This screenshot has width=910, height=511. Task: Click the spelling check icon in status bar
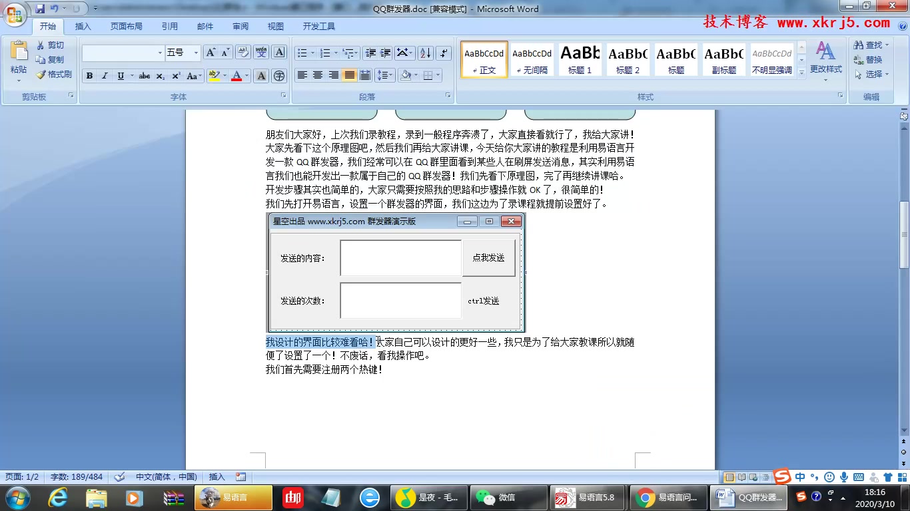click(x=119, y=477)
